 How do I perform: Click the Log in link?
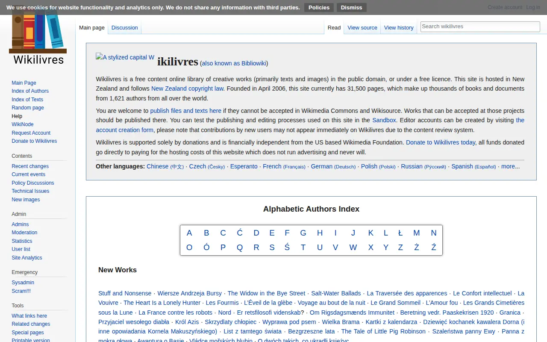click(533, 7)
